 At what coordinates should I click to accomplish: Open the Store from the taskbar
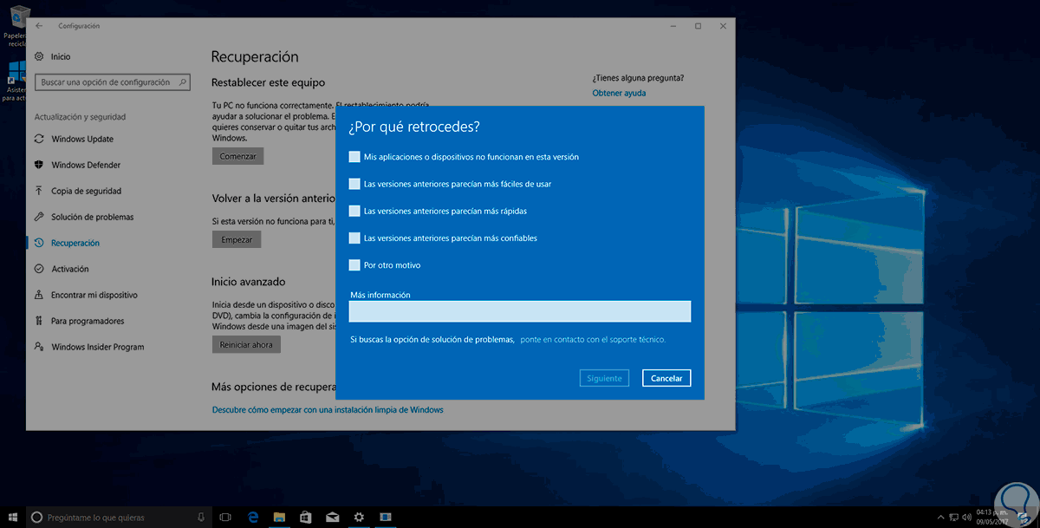[306, 517]
